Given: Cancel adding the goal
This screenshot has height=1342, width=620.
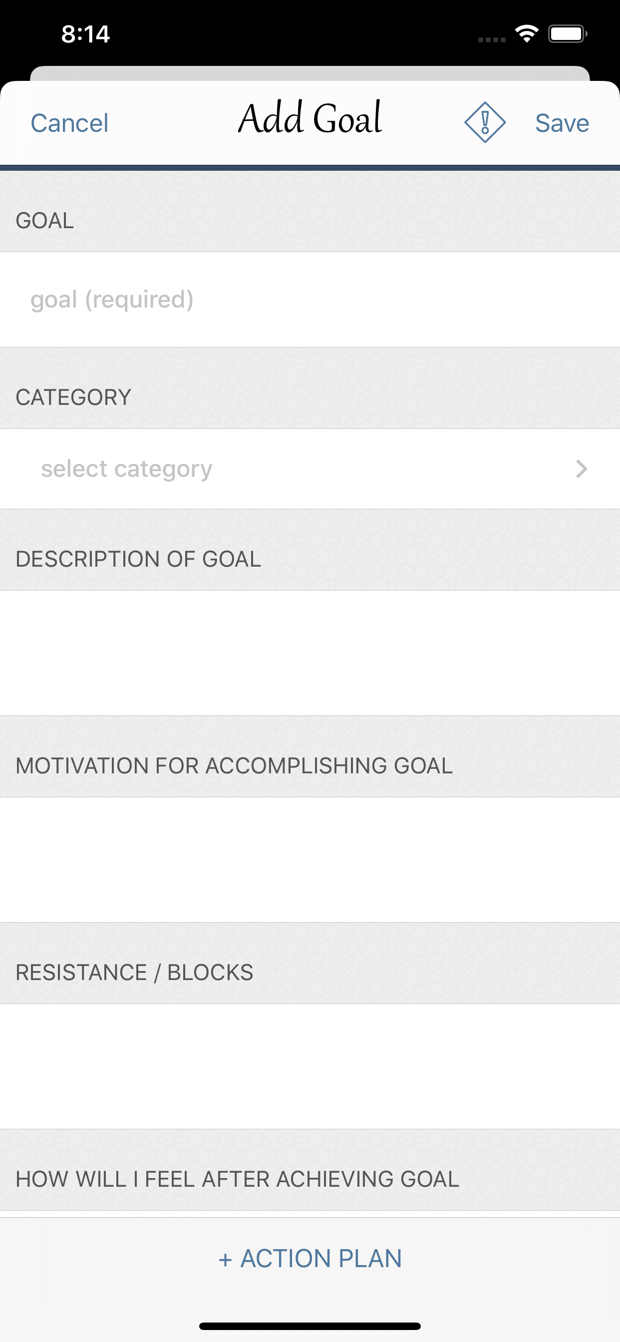Looking at the screenshot, I should pos(69,123).
